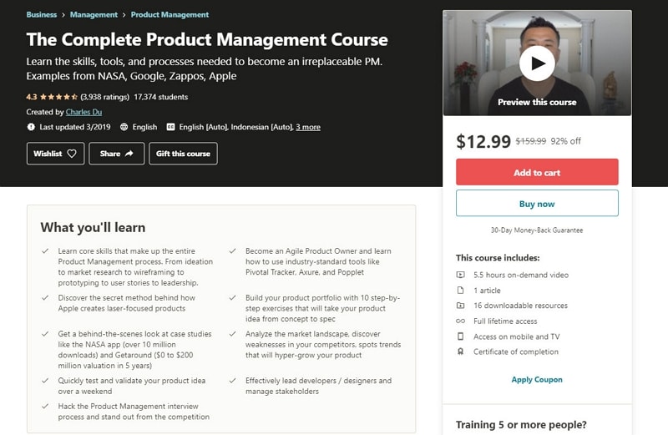Click the globe language icon

coord(124,127)
